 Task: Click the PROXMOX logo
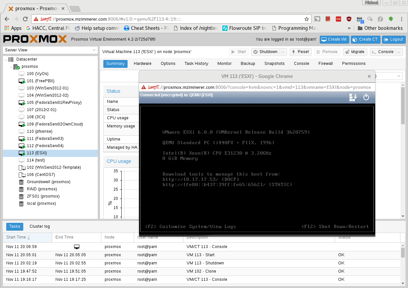click(x=35, y=39)
